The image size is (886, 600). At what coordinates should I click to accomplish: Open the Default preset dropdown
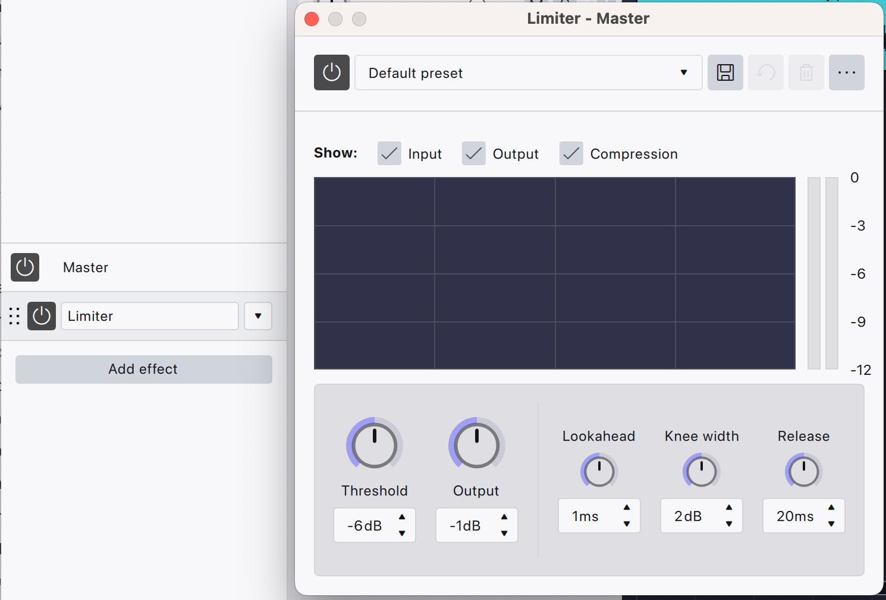[529, 72]
